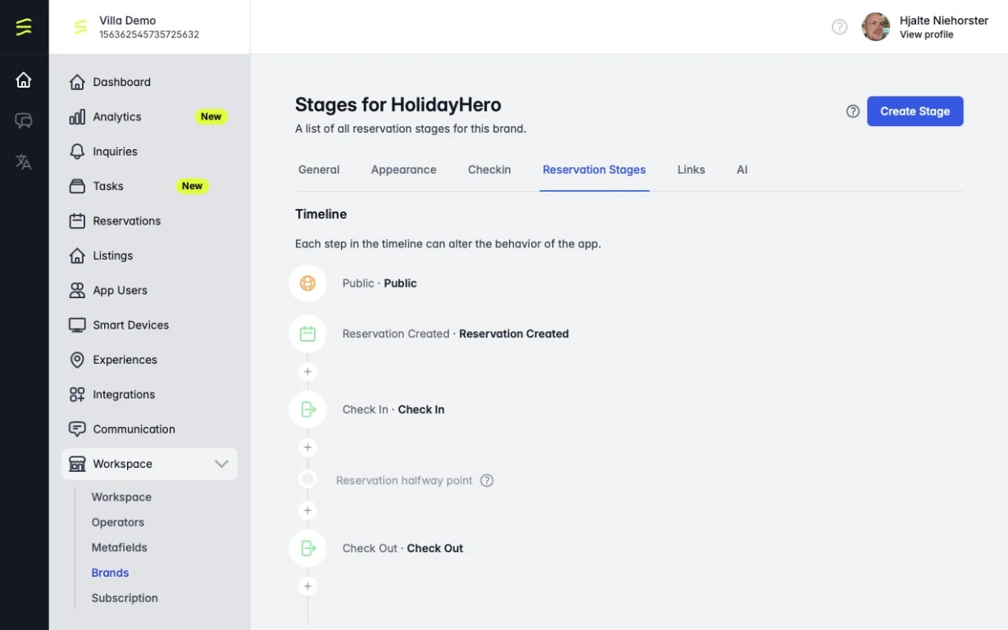Open the Check In stage row
This screenshot has width=1008, height=630.
393,410
